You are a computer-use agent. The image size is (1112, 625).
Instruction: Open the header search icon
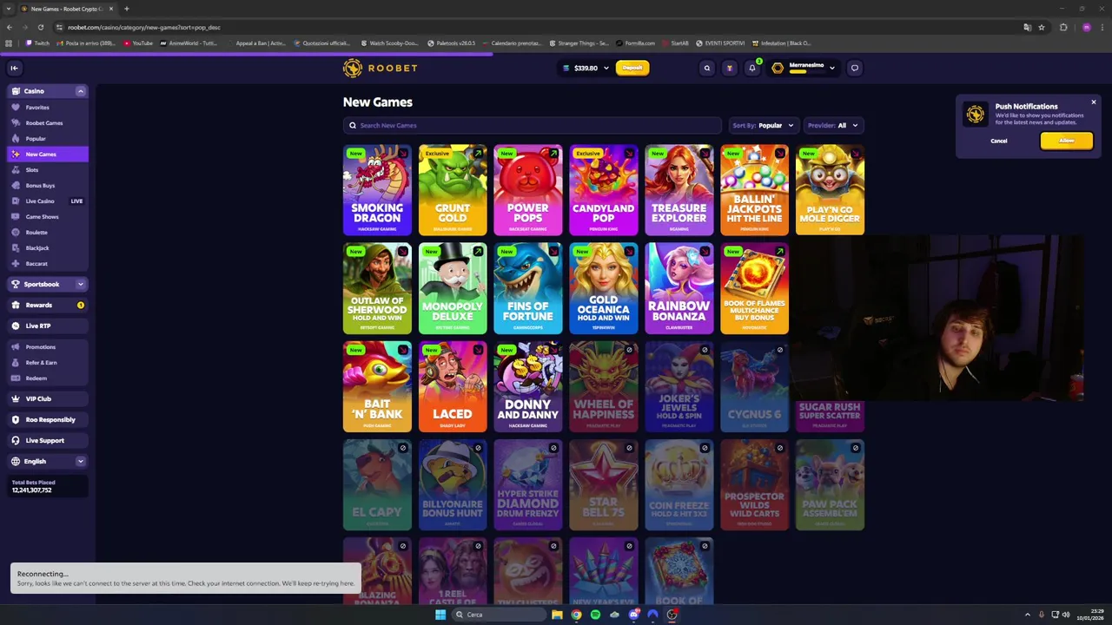point(707,68)
